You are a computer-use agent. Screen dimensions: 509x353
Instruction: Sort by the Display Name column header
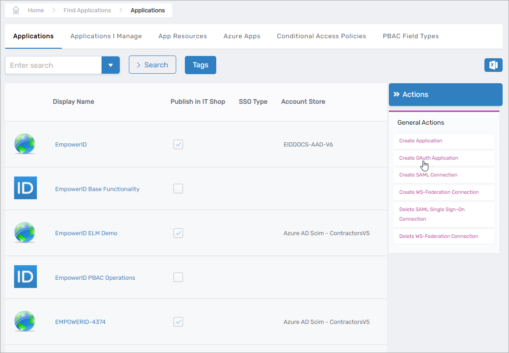click(x=73, y=101)
